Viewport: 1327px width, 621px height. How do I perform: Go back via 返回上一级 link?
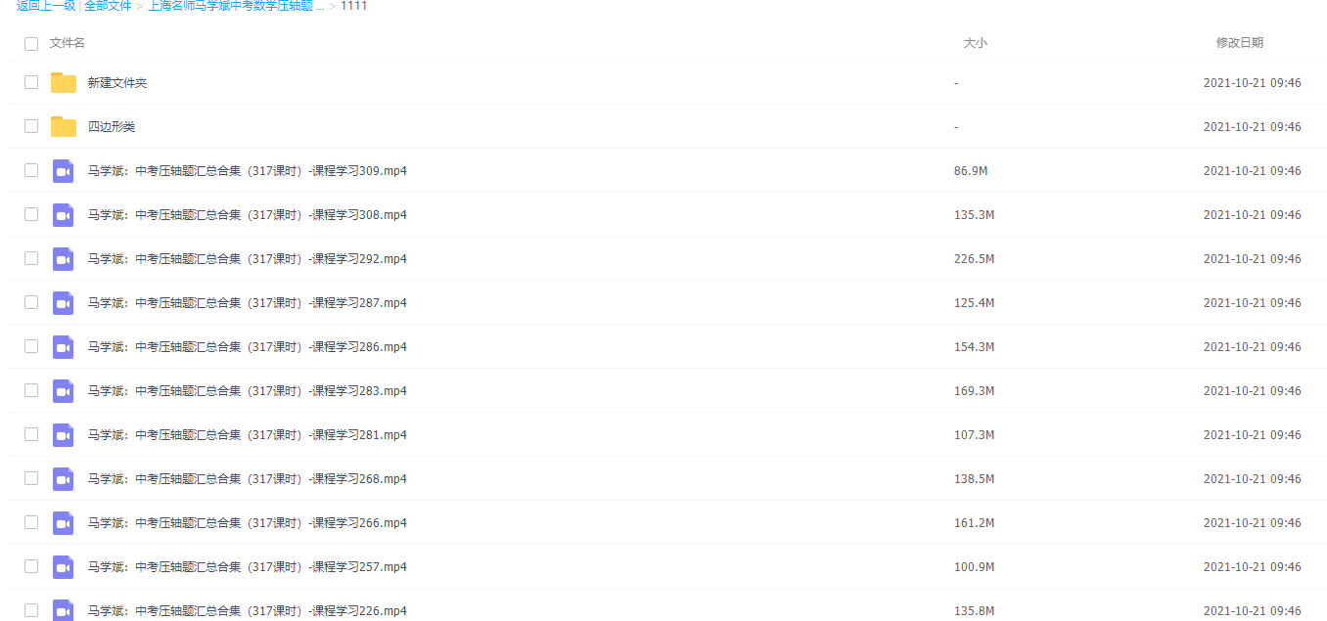[x=46, y=6]
